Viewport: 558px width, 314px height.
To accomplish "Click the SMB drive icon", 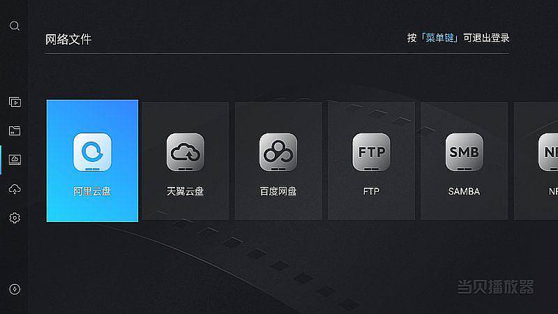I will tap(464, 152).
